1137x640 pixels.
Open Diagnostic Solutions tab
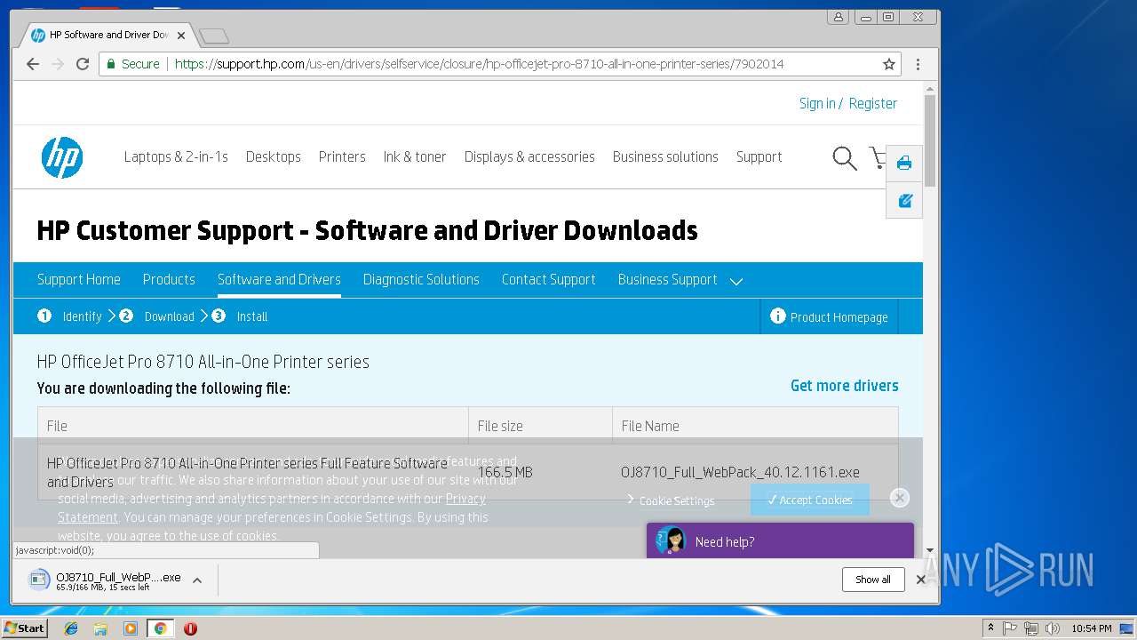click(421, 279)
